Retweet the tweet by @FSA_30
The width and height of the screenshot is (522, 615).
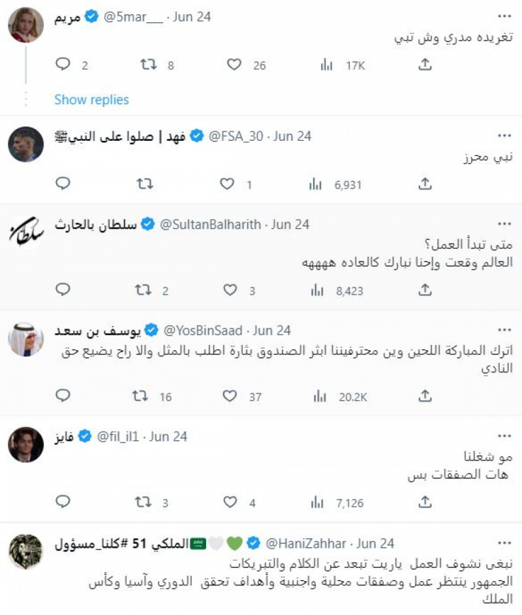click(144, 185)
